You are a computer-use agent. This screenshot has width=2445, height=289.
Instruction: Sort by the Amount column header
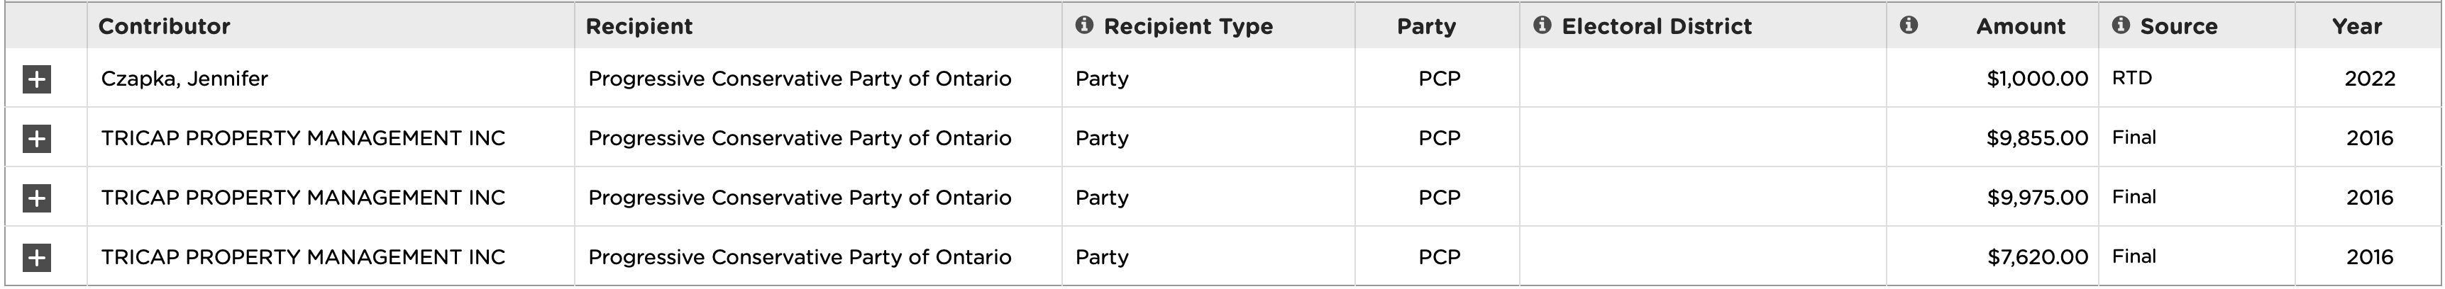click(x=2020, y=26)
